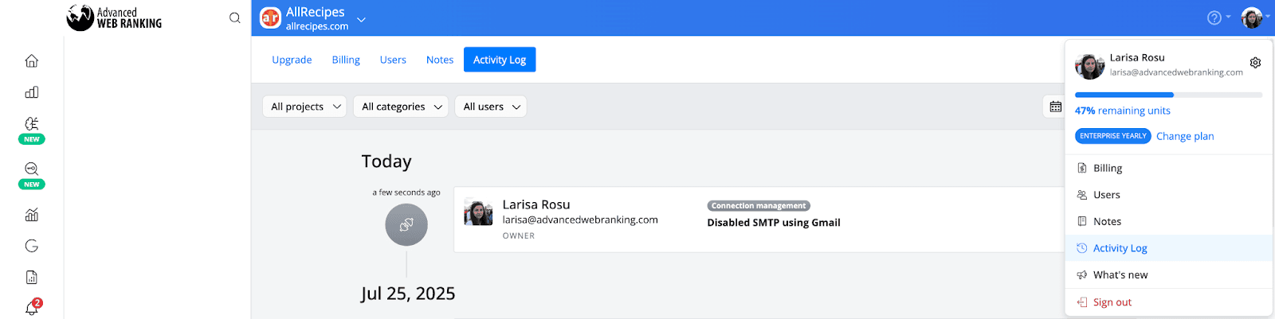Switch to the Notes tab
The image size is (1275, 319).
[440, 60]
